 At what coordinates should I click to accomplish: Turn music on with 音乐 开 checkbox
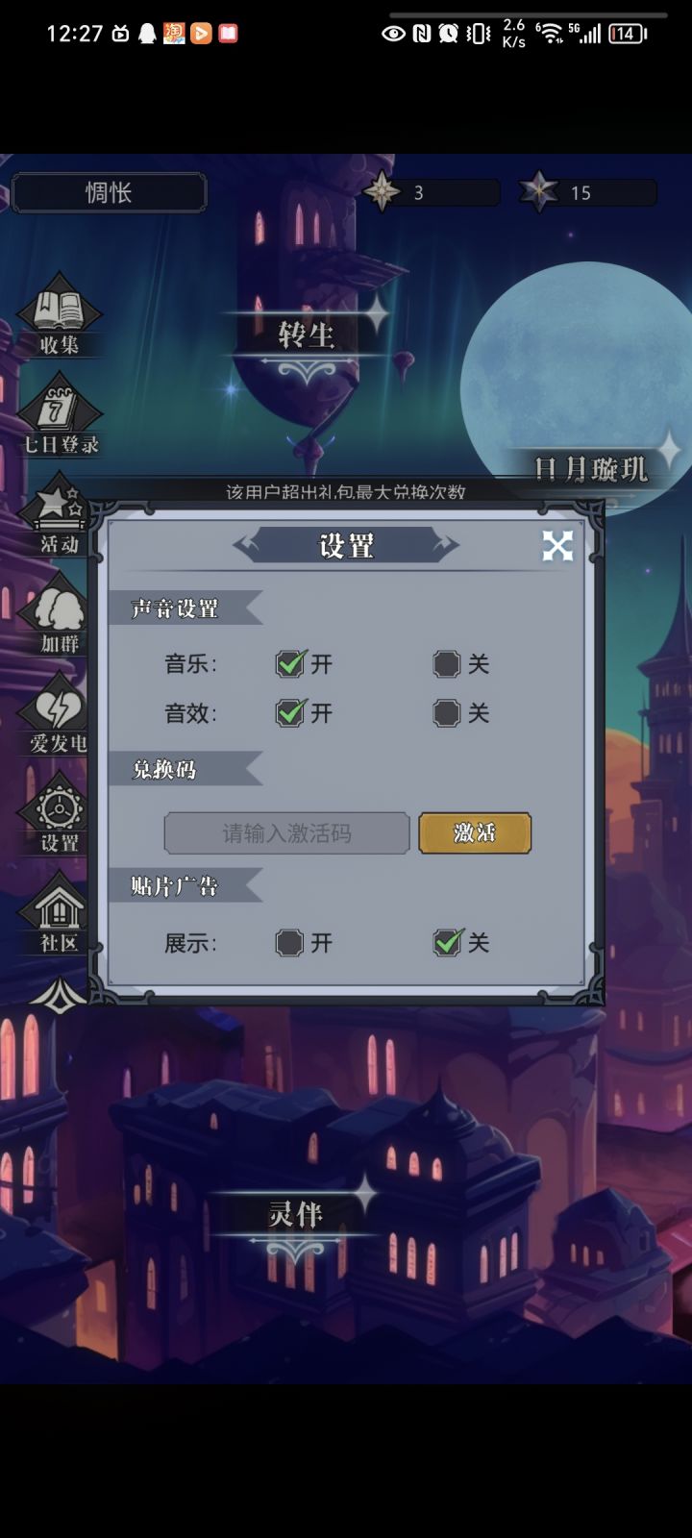point(289,663)
